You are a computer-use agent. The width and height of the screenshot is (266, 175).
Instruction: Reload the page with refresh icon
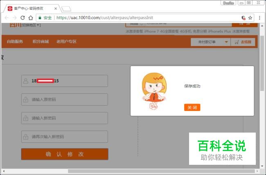point(23,18)
